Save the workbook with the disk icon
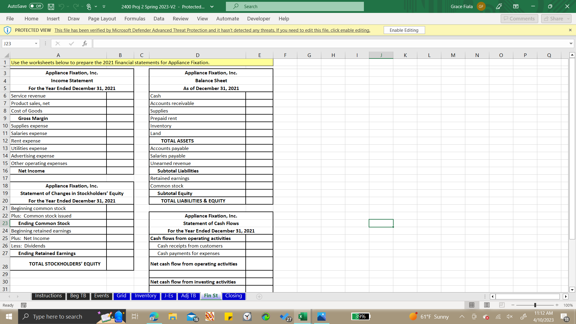 [x=51, y=6]
